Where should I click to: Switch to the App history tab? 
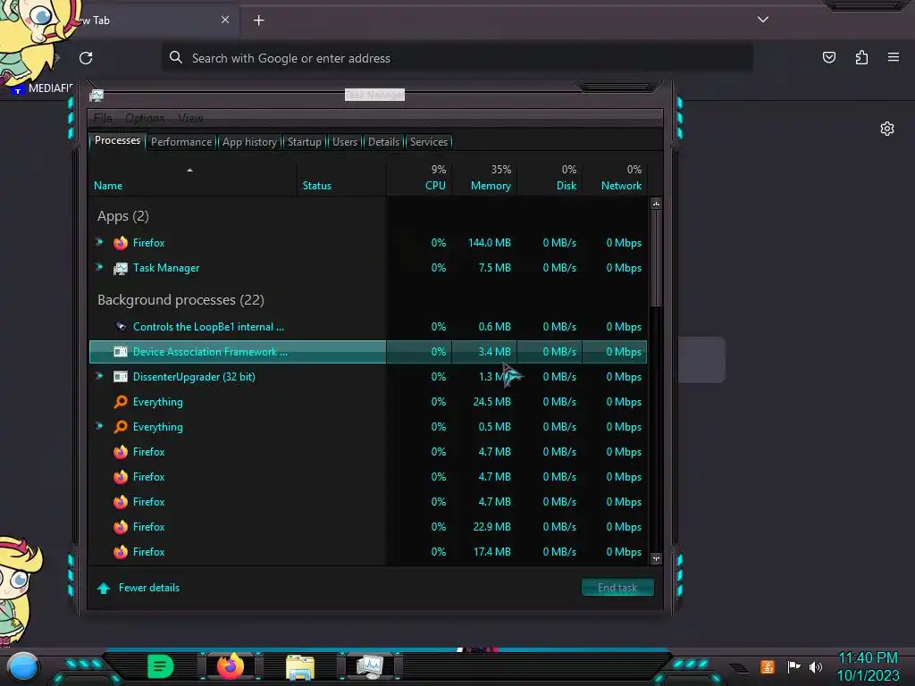(x=249, y=142)
